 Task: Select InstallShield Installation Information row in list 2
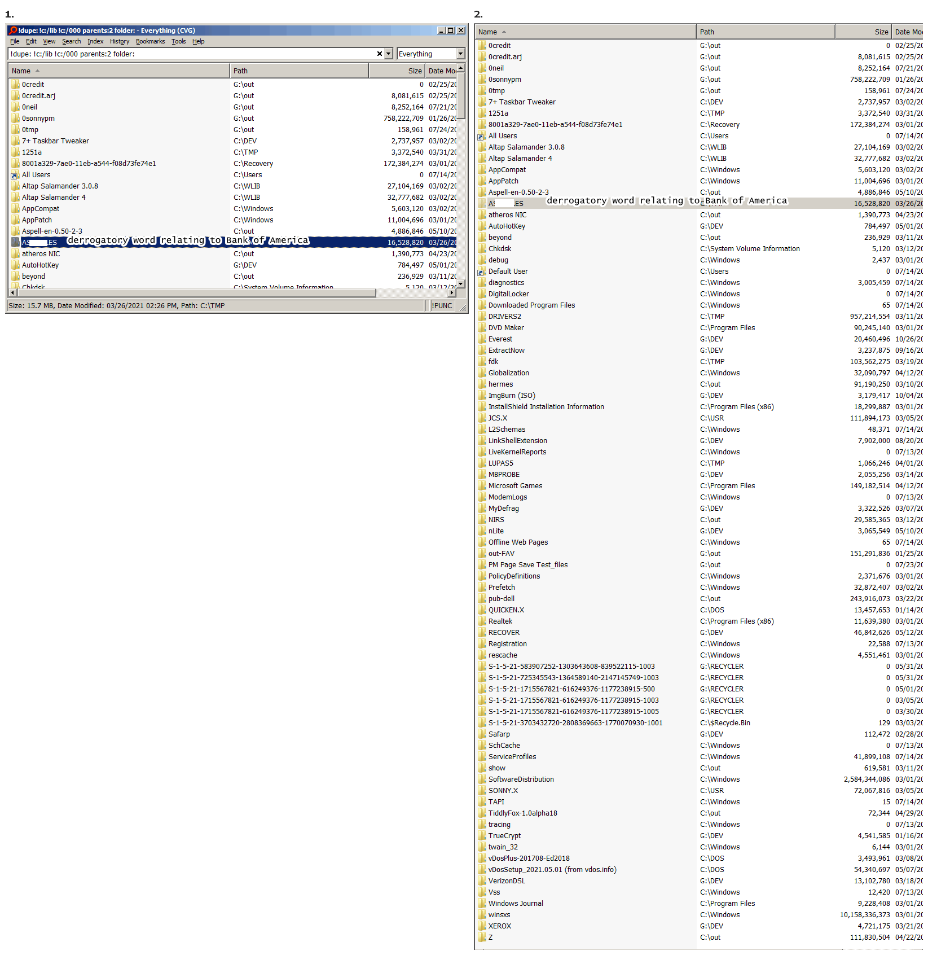[699, 406]
